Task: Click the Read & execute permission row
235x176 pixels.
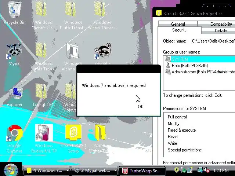Action: coord(182,130)
